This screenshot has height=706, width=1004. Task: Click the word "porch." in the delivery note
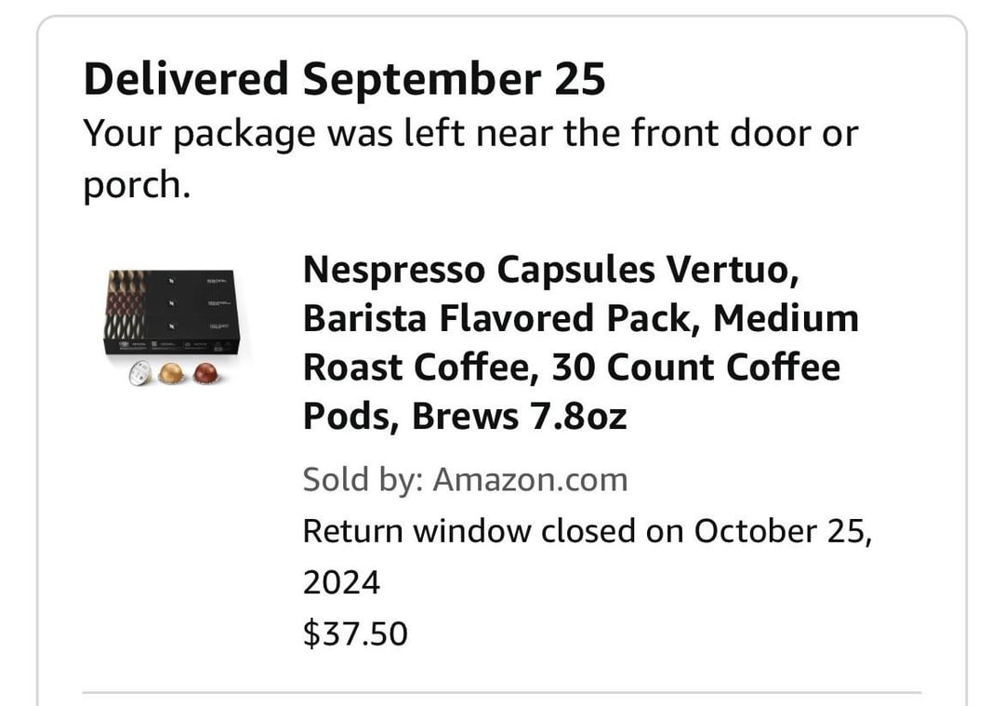pyautogui.click(x=137, y=184)
